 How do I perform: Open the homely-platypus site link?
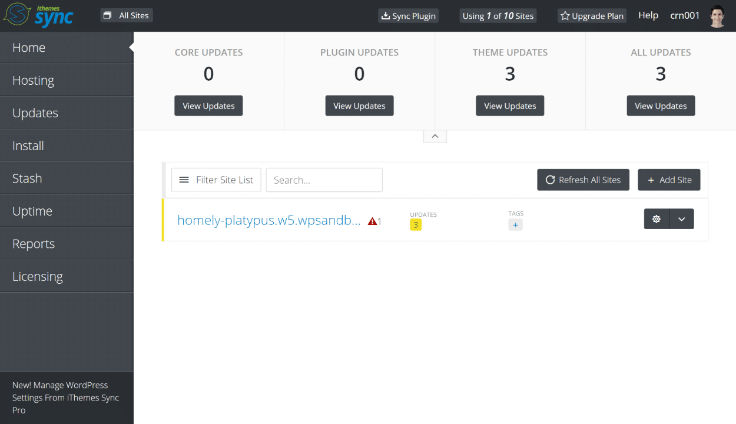(x=268, y=220)
